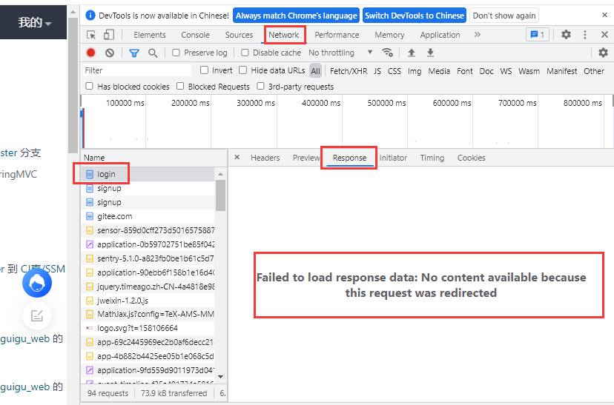Image resolution: width=614 pixels, height=405 pixels.
Task: Open the network conditions wifi icon
Action: click(x=388, y=53)
